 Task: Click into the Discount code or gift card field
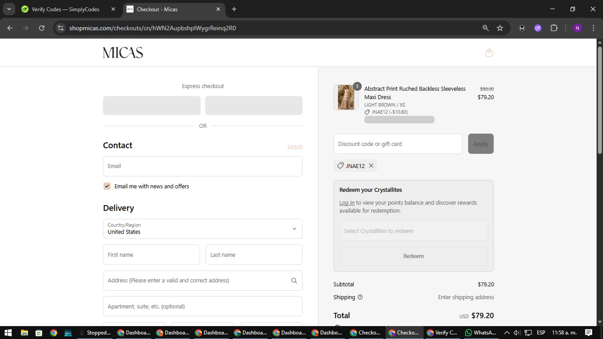[x=397, y=144]
